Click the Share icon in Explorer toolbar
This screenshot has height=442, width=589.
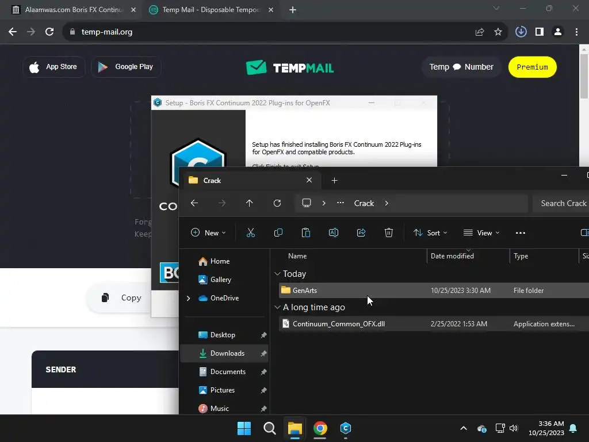tap(361, 233)
